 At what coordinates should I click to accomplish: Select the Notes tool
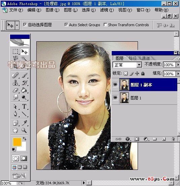tap(15, 123)
